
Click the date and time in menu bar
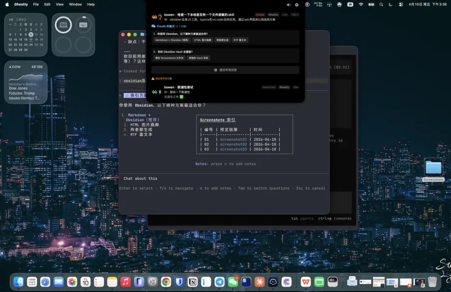pos(428,4)
